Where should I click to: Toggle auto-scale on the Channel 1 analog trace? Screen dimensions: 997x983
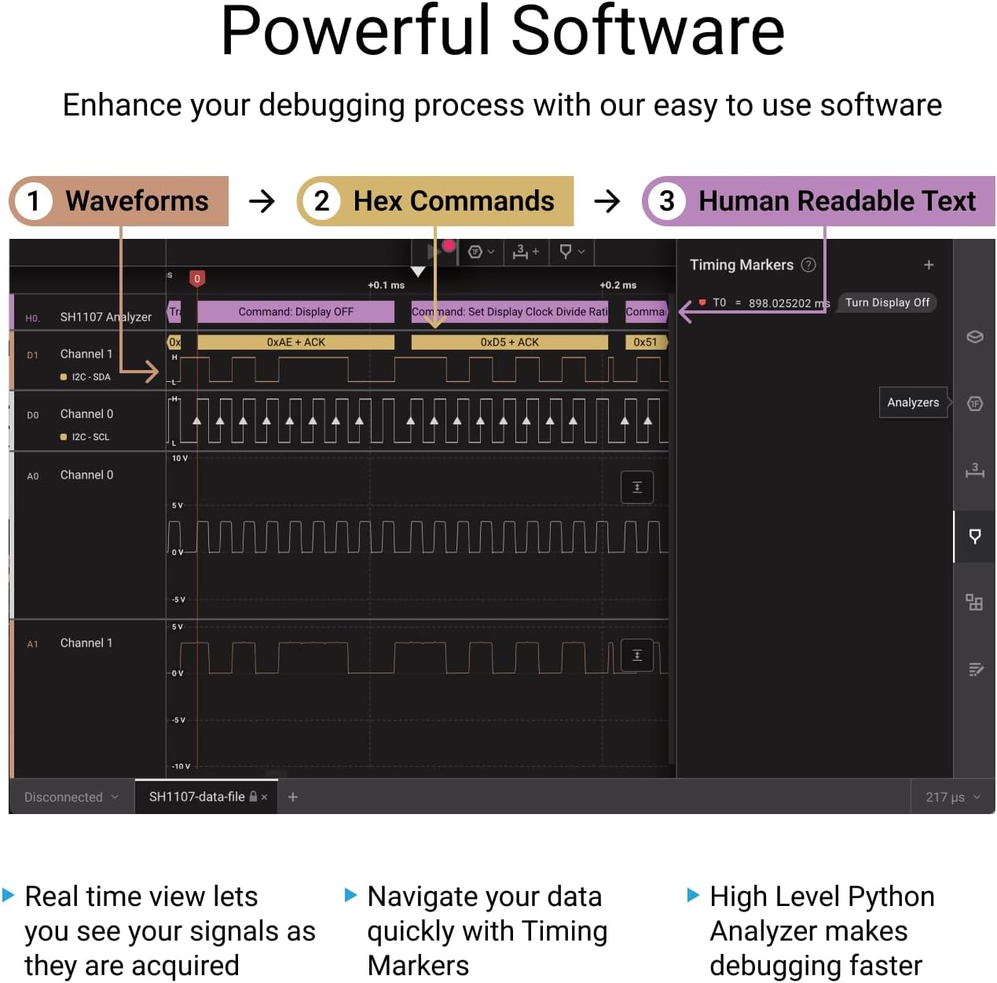coord(637,655)
